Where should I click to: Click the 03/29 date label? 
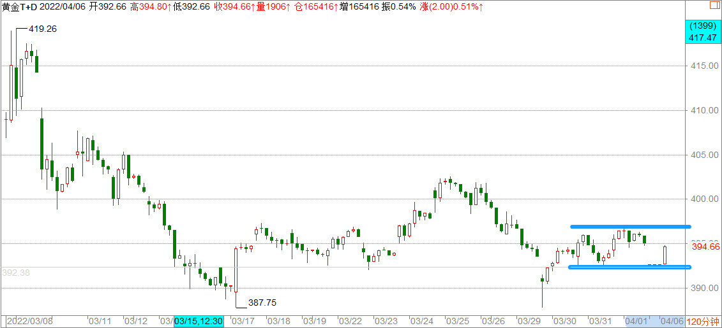(528, 320)
